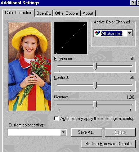The width and height of the screenshot is (139, 152).
Task: Open the Custom color settings dropdown arrow
Action: [x=63, y=132]
